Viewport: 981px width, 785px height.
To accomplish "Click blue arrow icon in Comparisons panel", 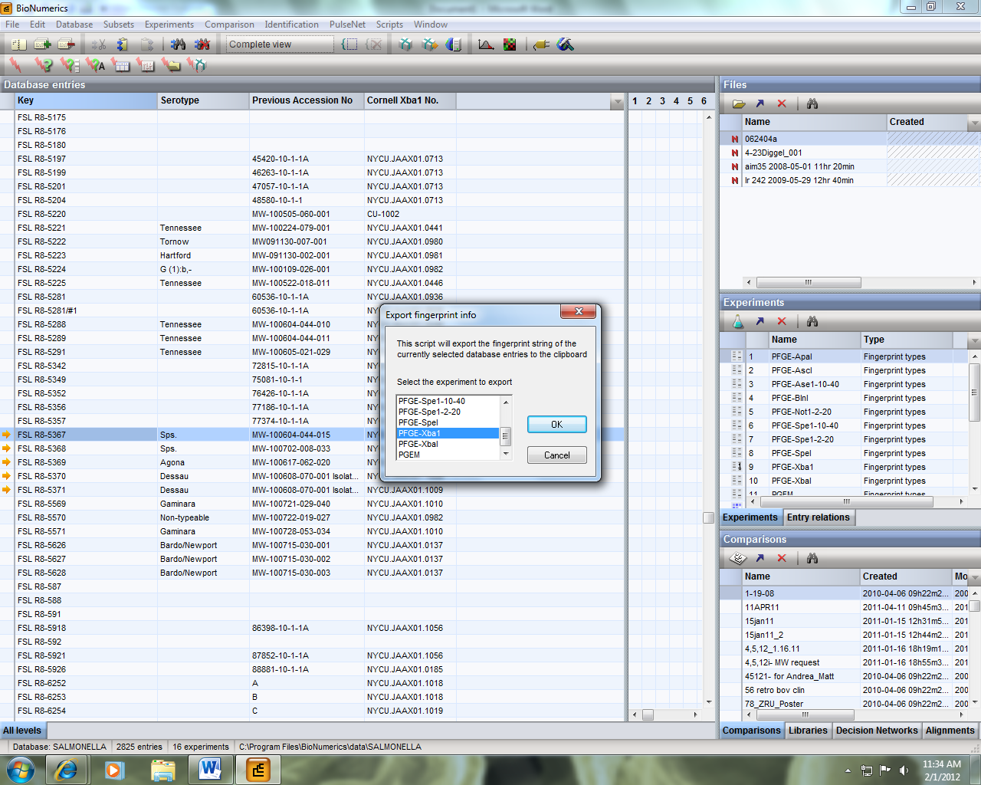I will [x=760, y=558].
